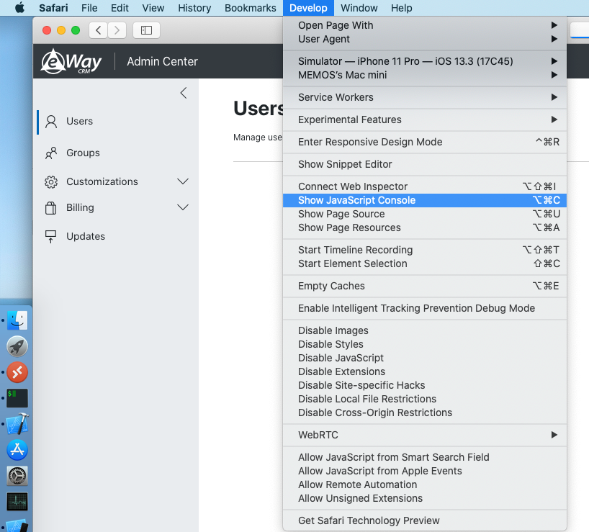The width and height of the screenshot is (589, 532).
Task: Choose Empty Caches
Action: tap(425, 286)
